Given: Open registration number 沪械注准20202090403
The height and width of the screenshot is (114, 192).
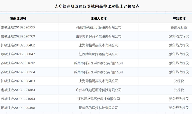Looking at the screenshot, I should tap(18, 81).
